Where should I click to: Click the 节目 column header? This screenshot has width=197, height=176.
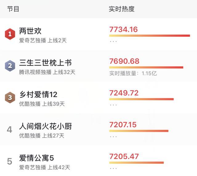(13, 9)
